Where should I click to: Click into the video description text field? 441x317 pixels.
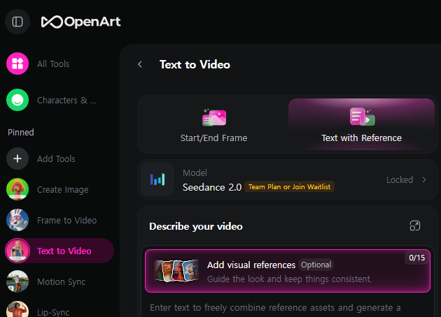[x=275, y=308]
